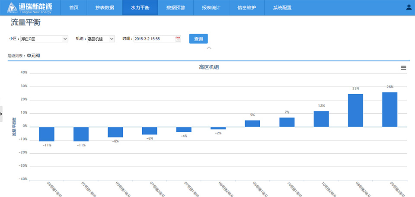The height and width of the screenshot is (197, 415).
Task: Click the Tongrui New Energy logo
Action: click(30, 8)
